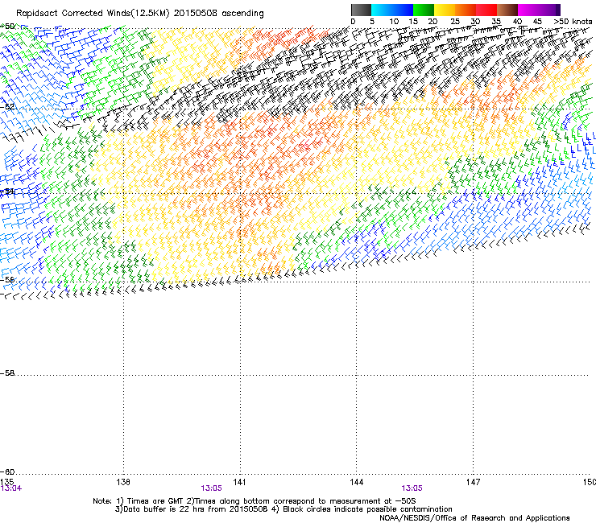This screenshot has width=596, height=523.
Task: Click the '>50 knots' legend label
Action: 573,22
